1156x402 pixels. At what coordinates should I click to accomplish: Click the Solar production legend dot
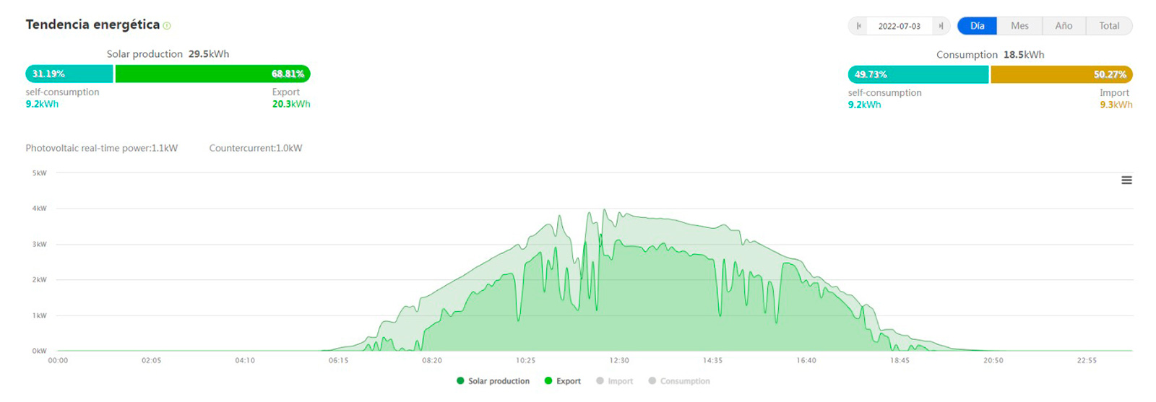[x=460, y=381]
